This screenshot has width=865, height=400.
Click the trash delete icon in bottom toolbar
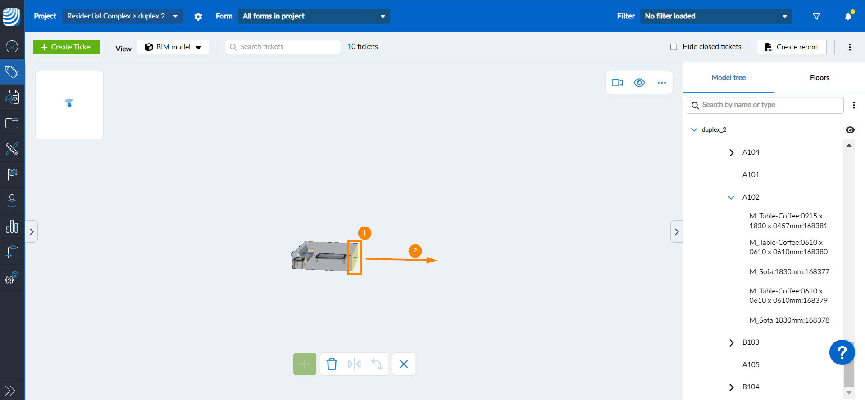(x=332, y=364)
